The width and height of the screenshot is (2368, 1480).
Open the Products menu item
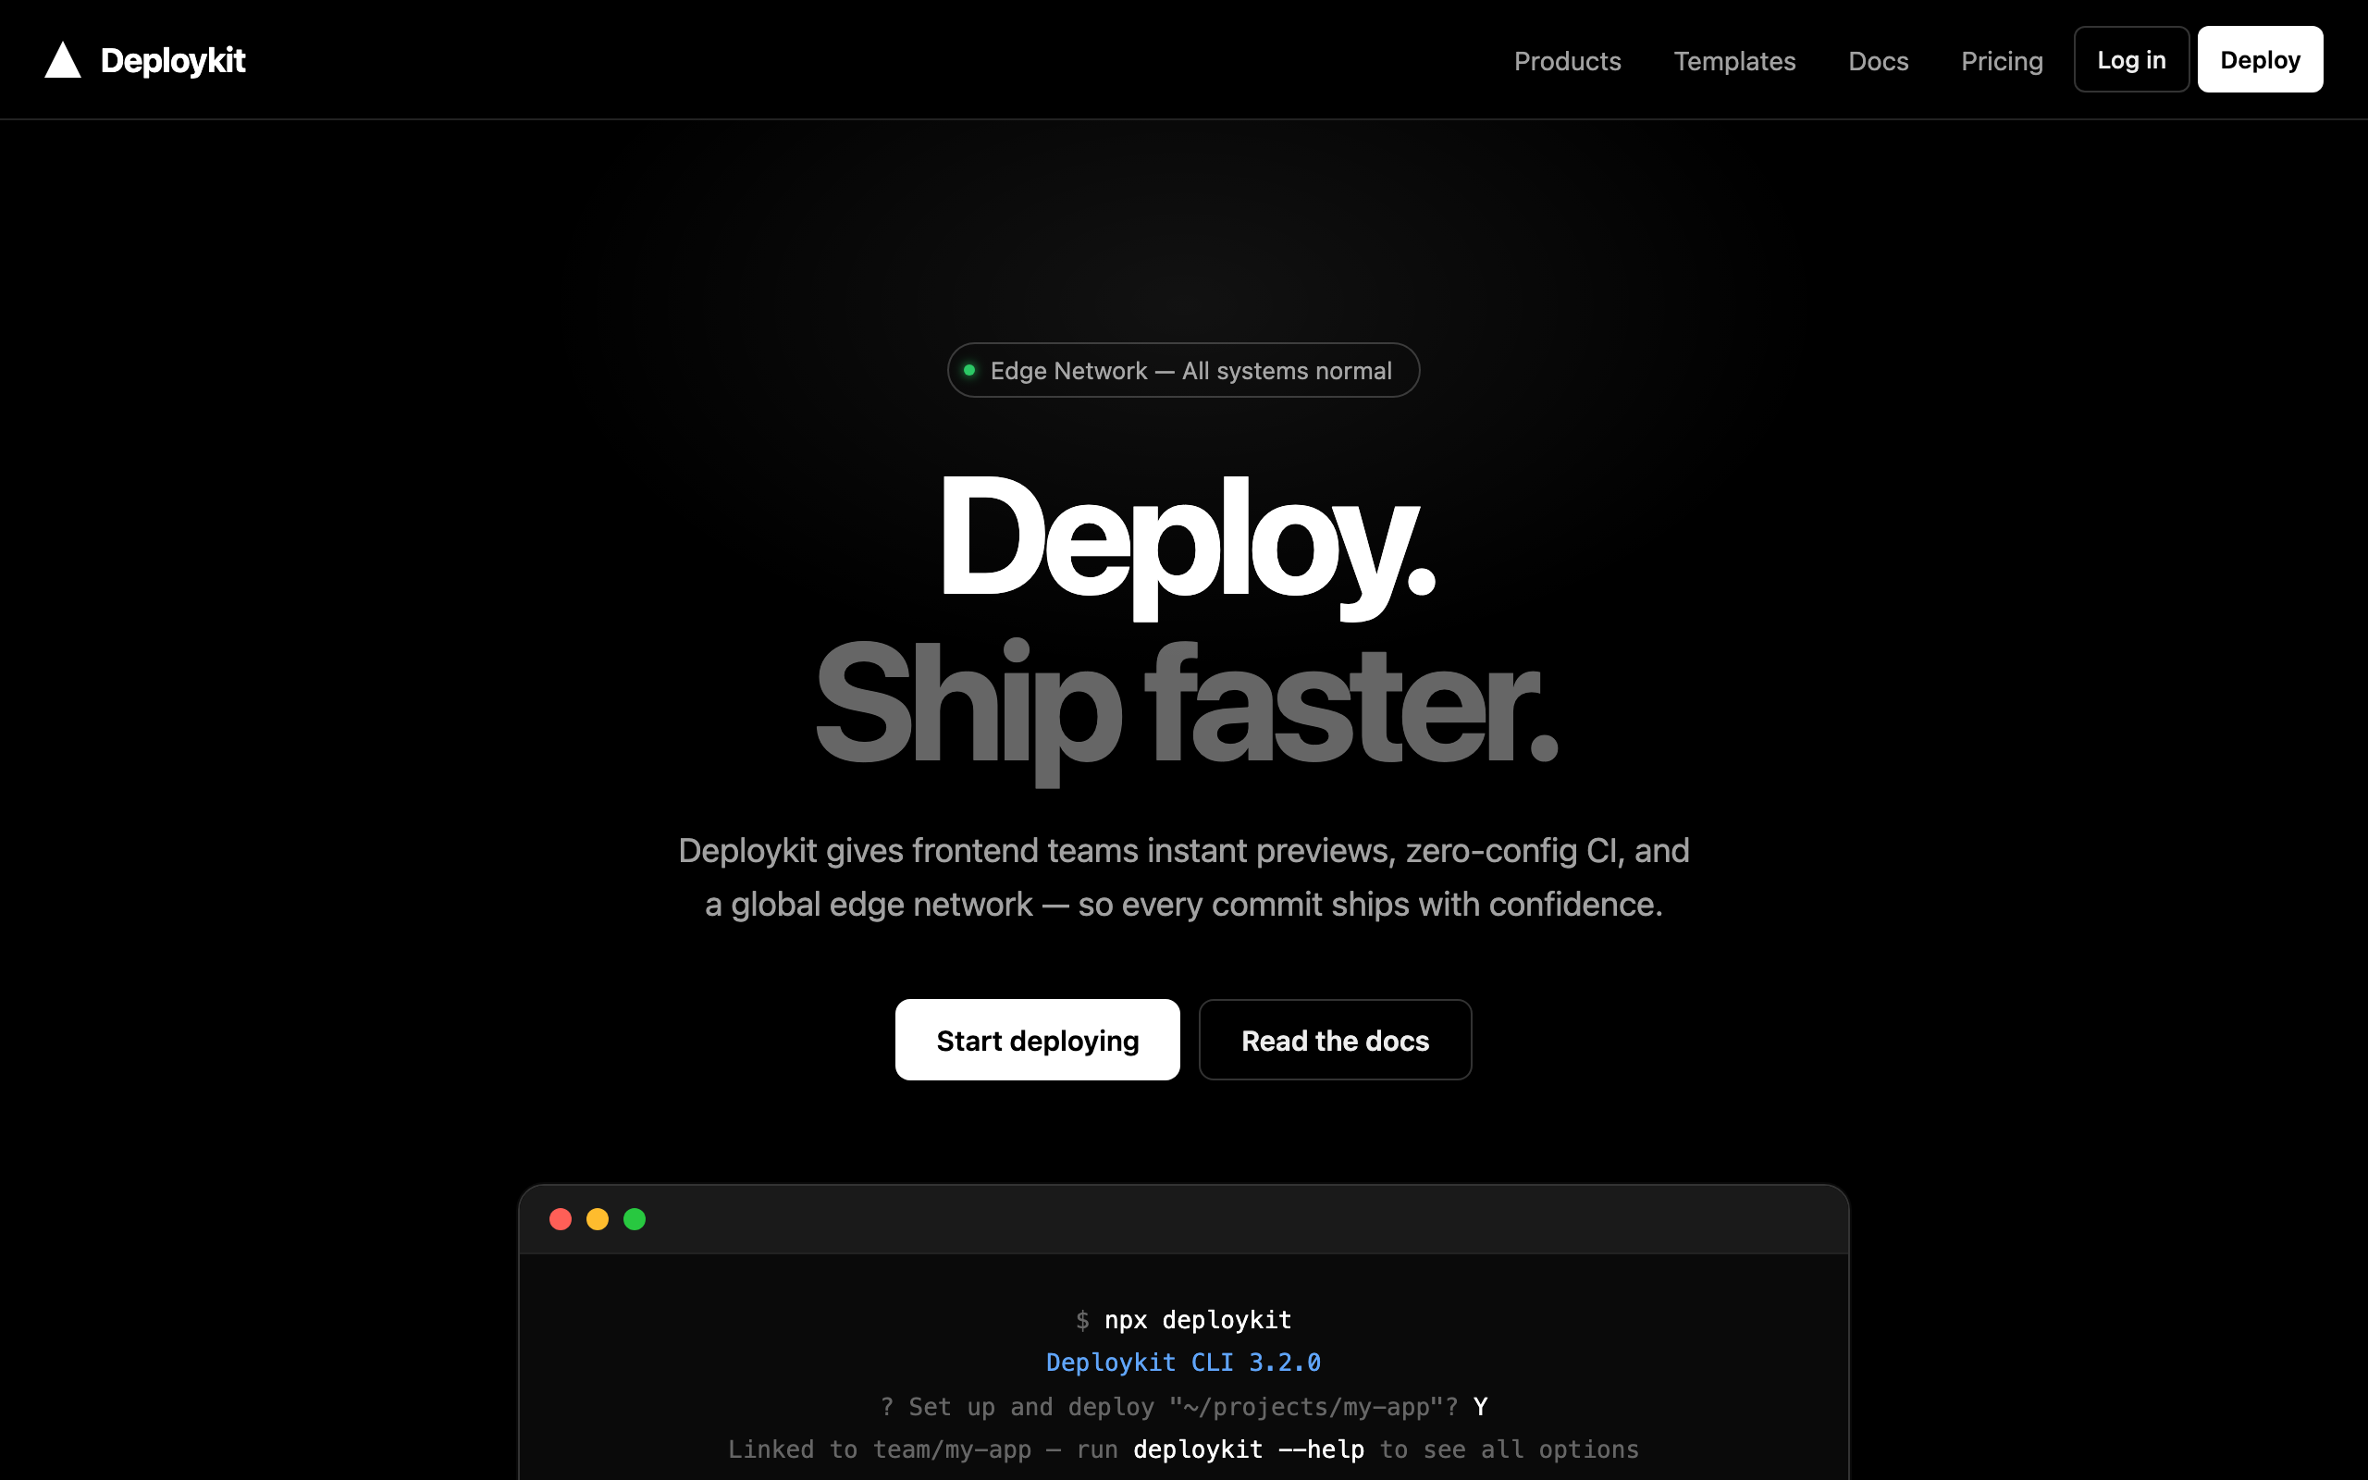[1568, 61]
